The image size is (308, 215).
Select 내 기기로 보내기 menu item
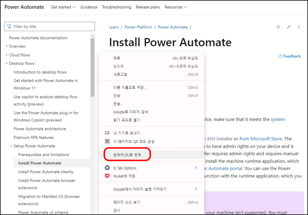click(152, 133)
